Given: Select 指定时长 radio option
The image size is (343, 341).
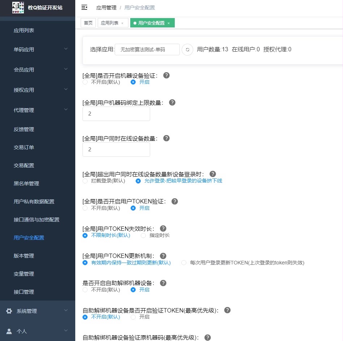Looking at the screenshot, I should [x=155, y=236].
